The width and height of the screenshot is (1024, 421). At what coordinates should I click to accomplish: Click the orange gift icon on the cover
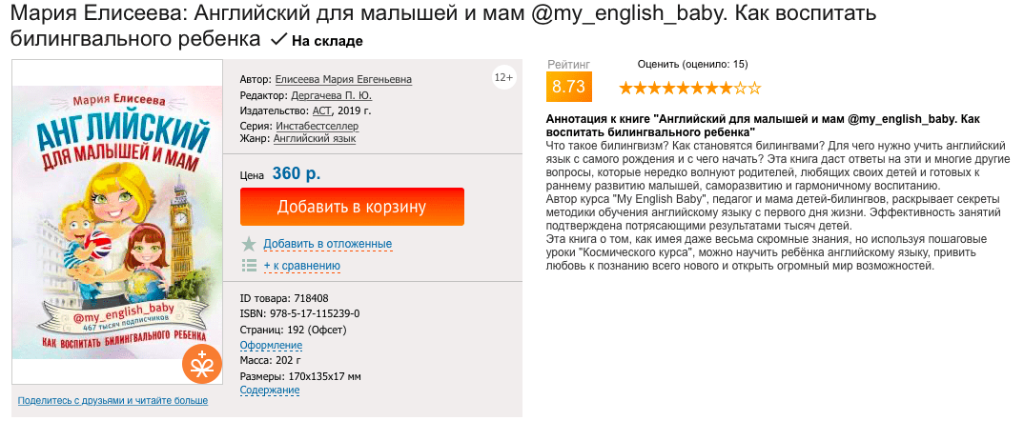click(x=201, y=363)
